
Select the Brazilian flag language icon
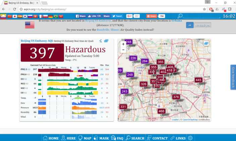(56, 16)
